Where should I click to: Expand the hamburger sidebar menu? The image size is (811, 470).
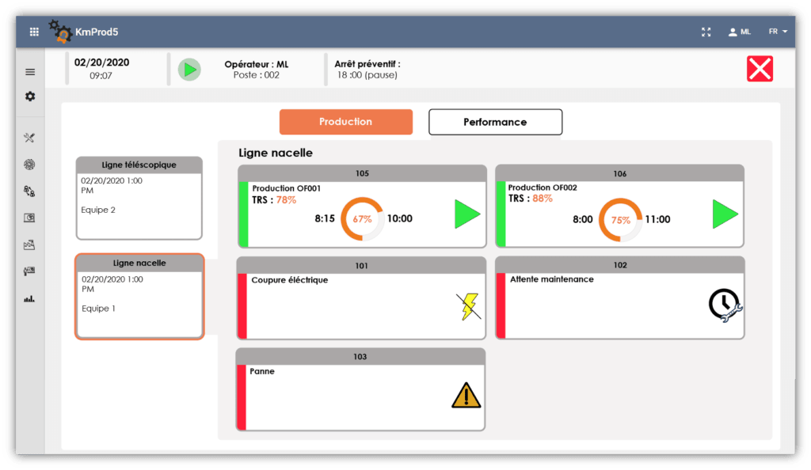pos(30,72)
